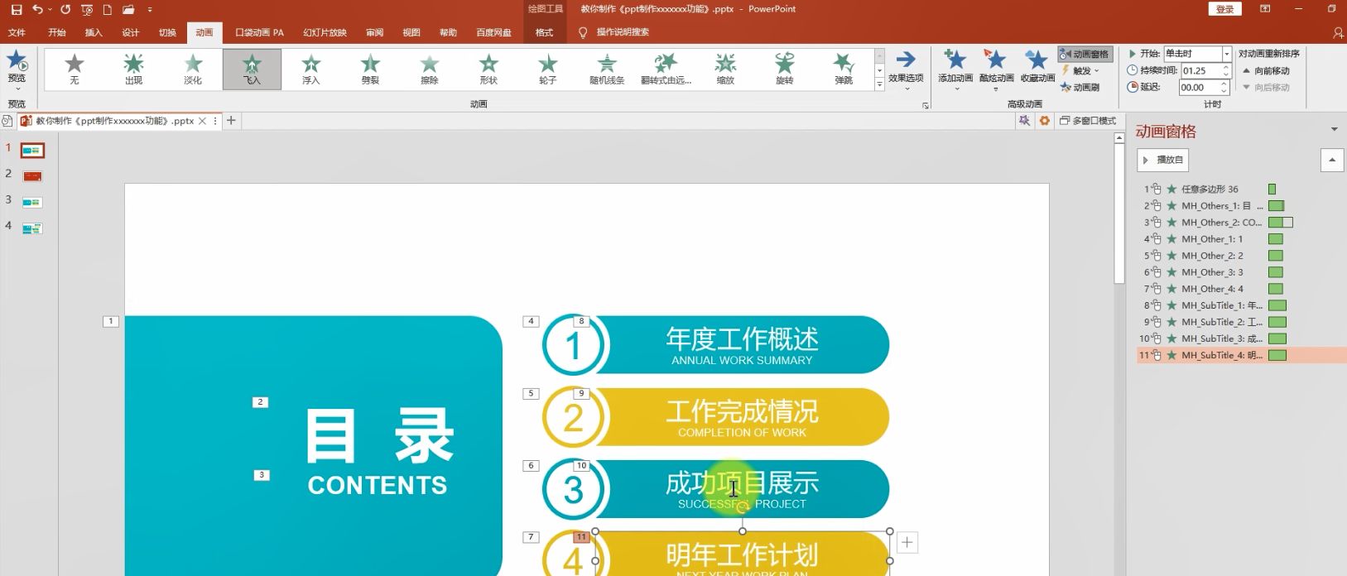Apply the 缩放 zoom animation
This screenshot has width=1347, height=576.
(x=725, y=70)
